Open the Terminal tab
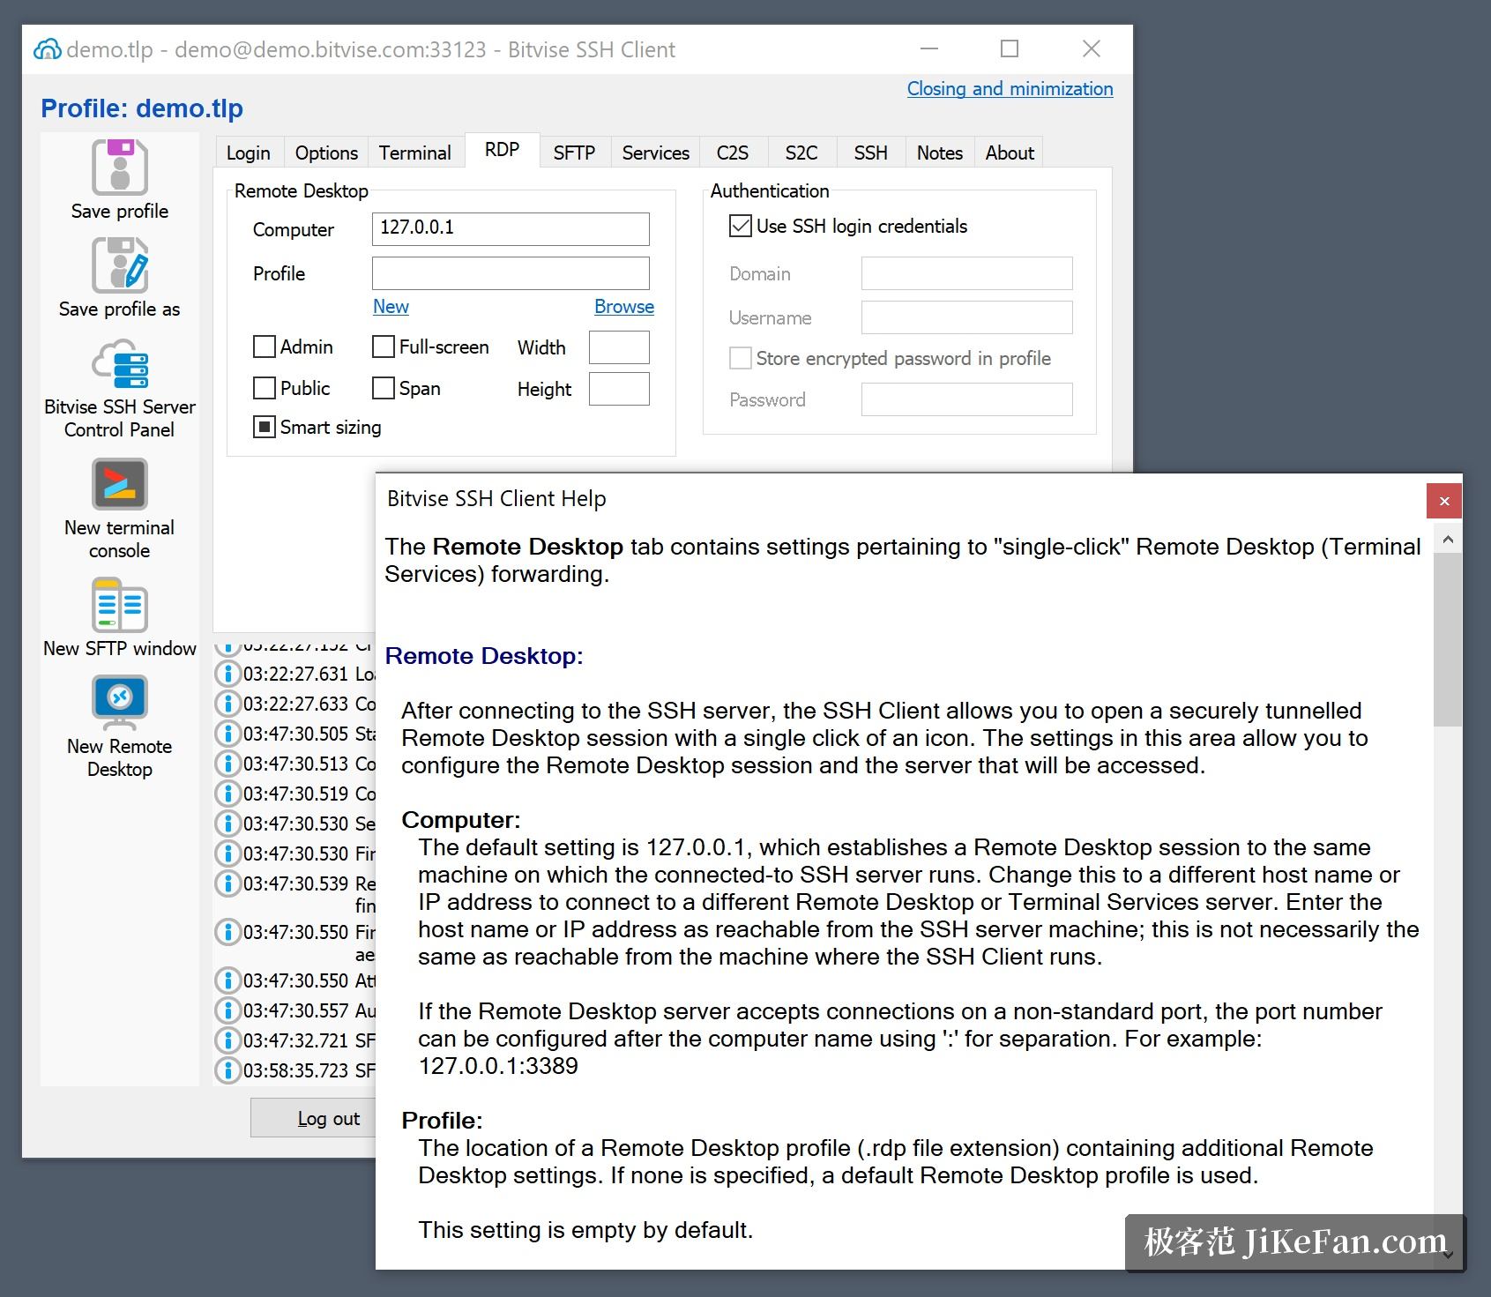 (x=414, y=153)
